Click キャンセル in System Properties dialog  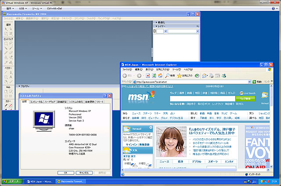(84, 173)
